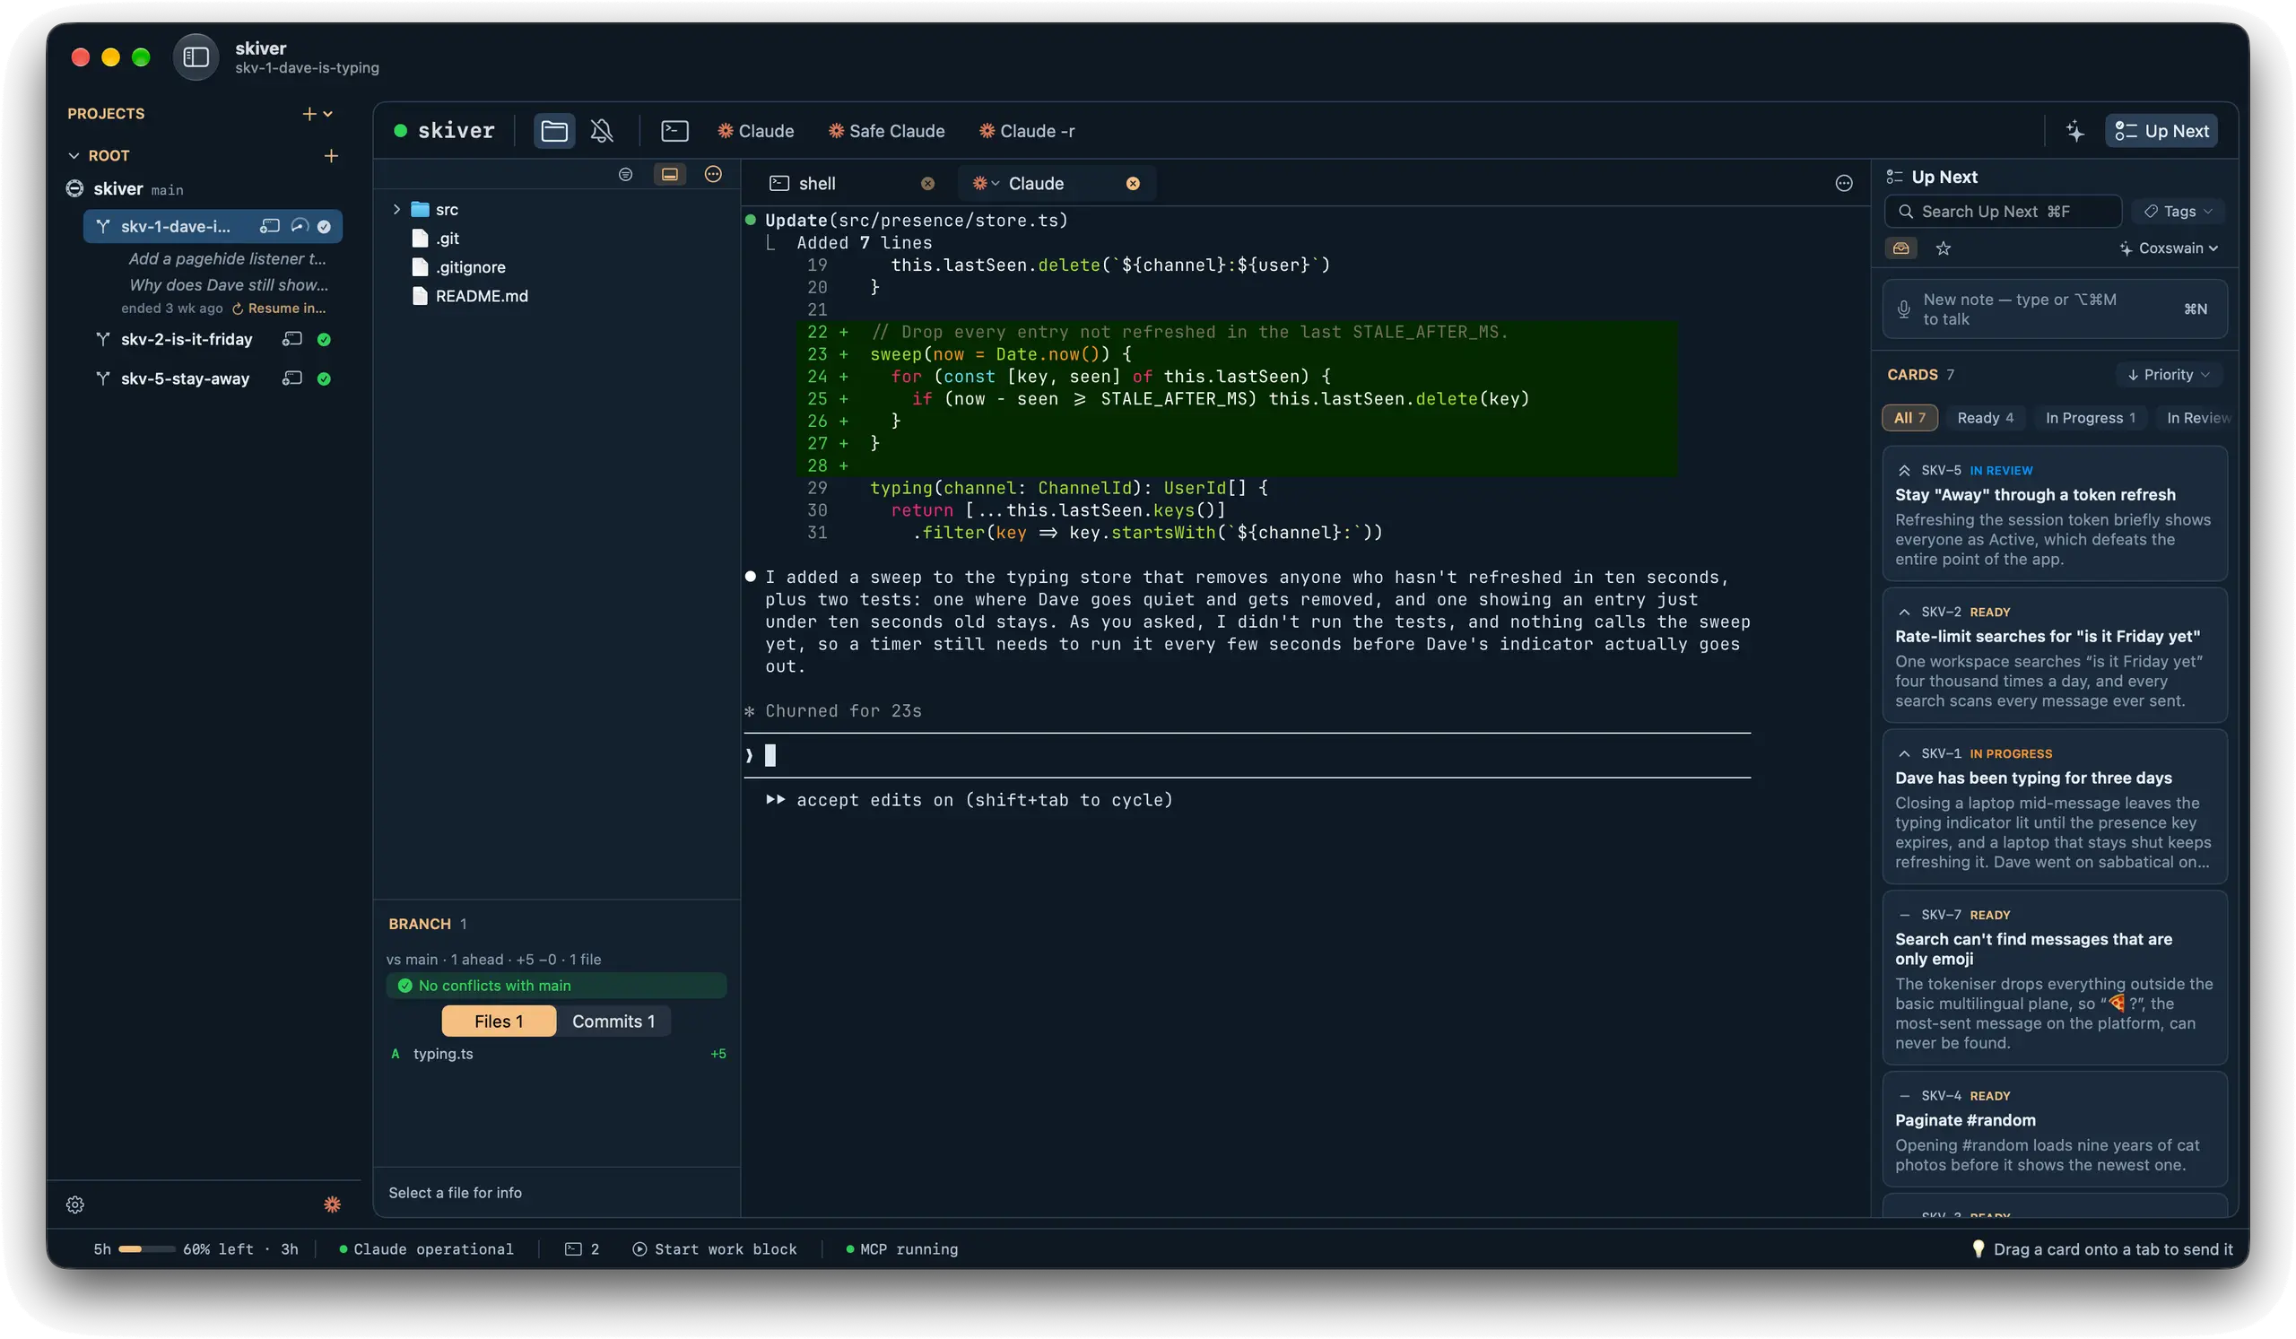
Task: Click Start work block
Action: [714, 1249]
